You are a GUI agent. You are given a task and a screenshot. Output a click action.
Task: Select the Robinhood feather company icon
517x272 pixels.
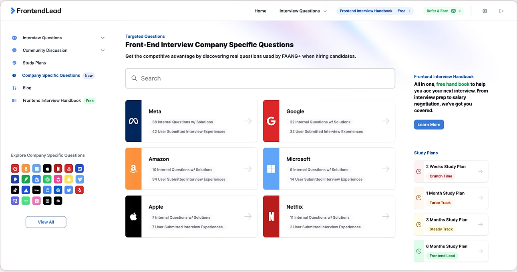26,179
